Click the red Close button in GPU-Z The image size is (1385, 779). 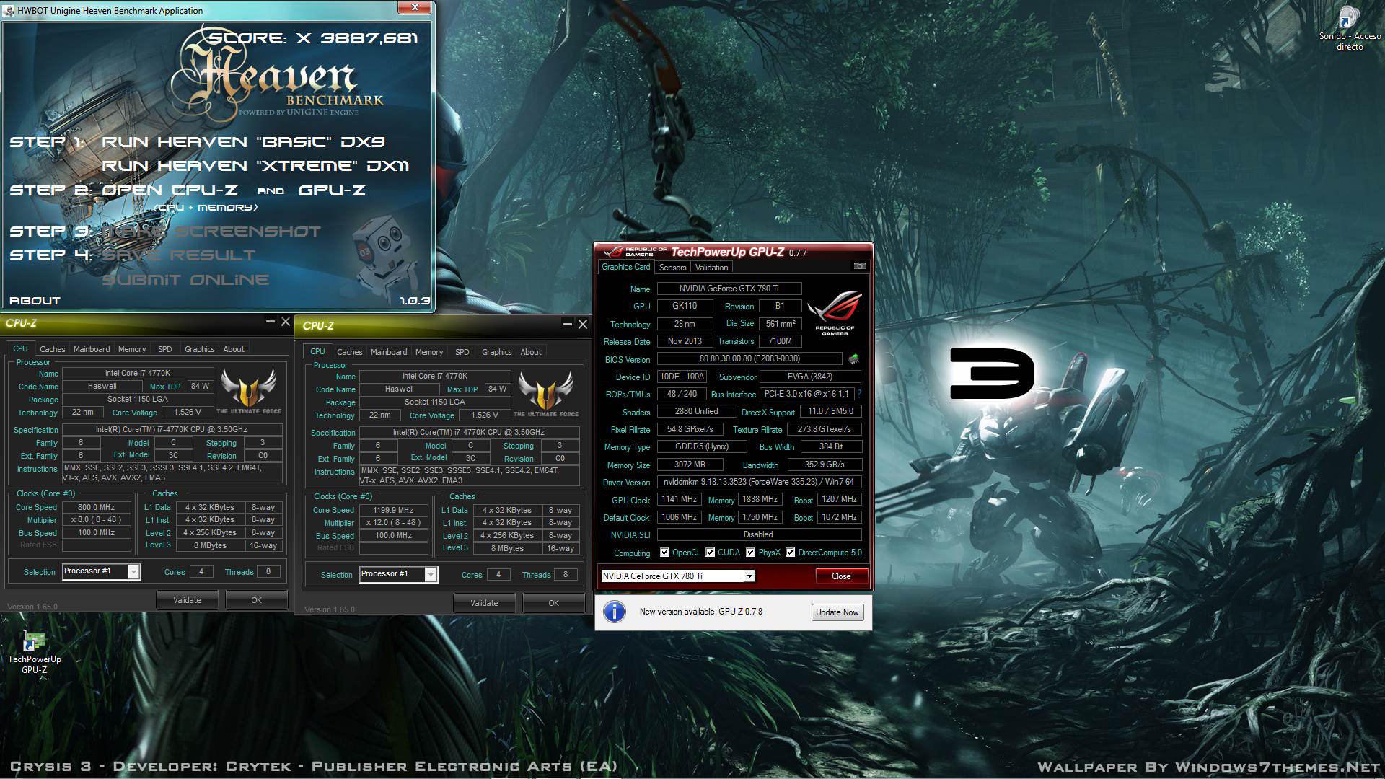[x=841, y=576]
